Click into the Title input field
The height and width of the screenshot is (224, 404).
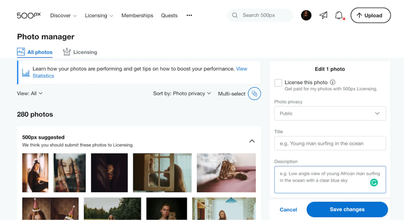[x=330, y=143]
